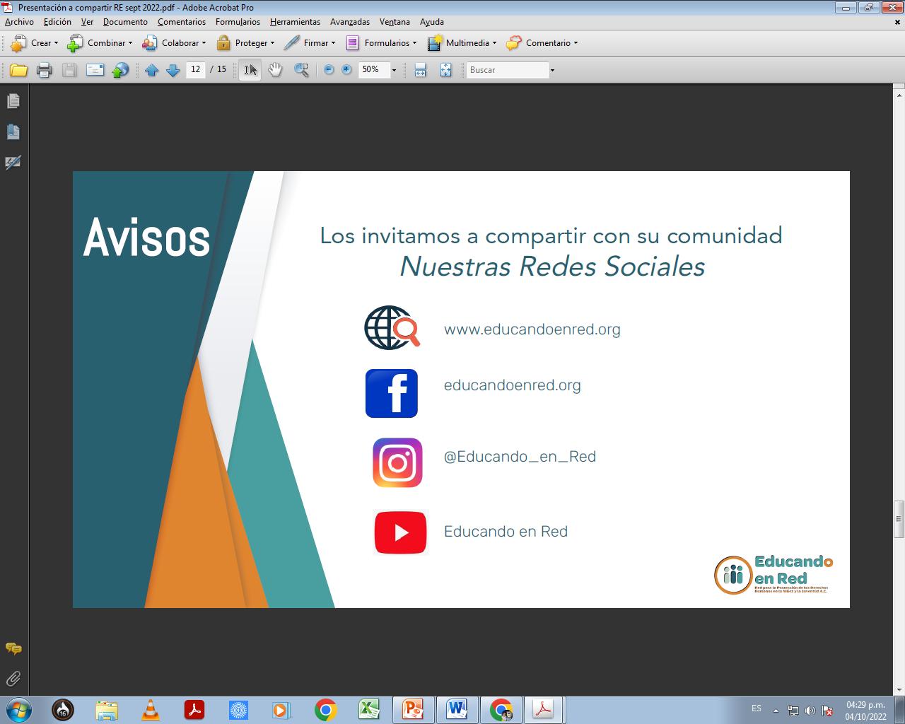The image size is (905, 724).
Task: Open the Signatures panel in the left sidebar
Action: 13,163
